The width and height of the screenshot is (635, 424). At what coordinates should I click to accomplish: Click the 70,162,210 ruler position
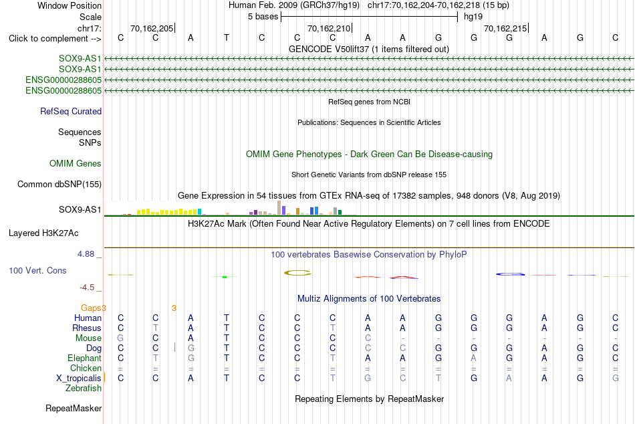[329, 28]
